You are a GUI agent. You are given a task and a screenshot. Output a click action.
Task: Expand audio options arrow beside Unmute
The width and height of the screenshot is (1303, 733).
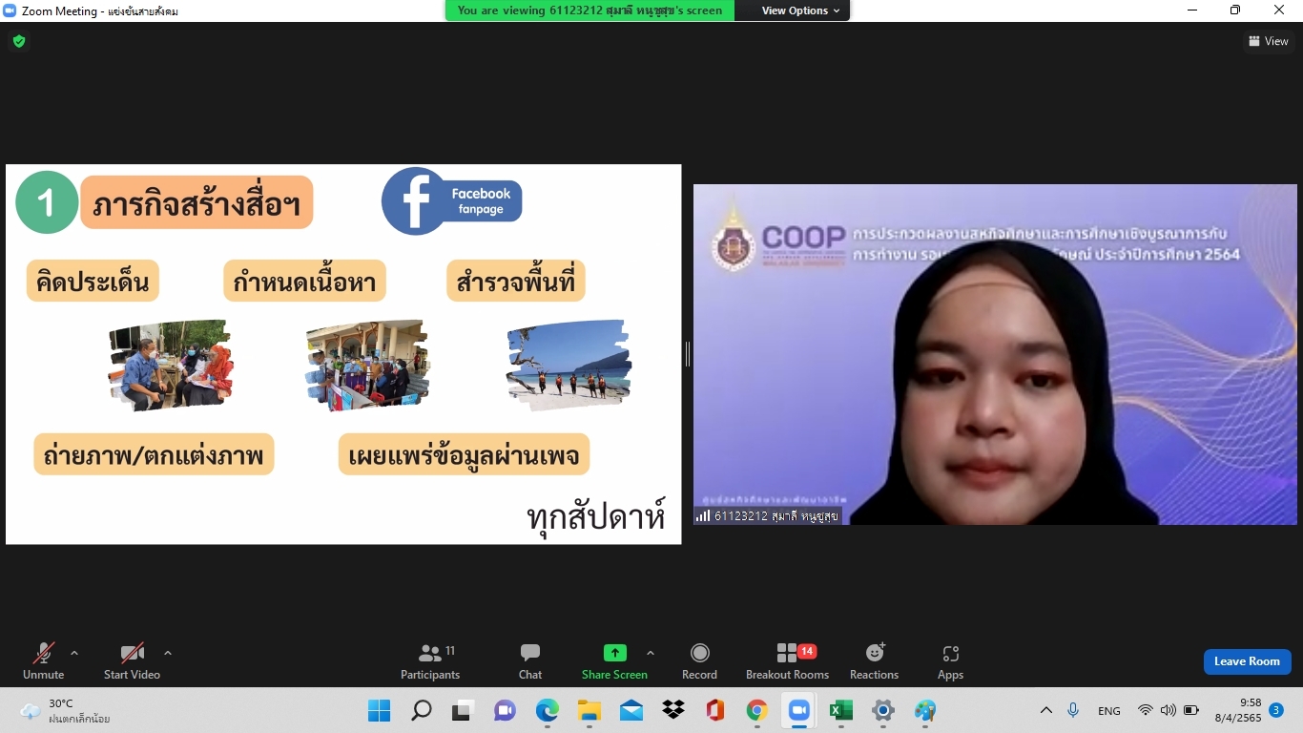coord(74,654)
